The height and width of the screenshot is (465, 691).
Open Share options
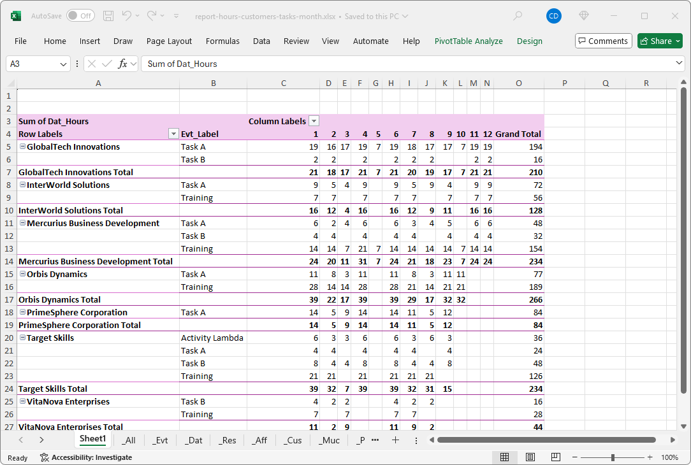tap(660, 41)
